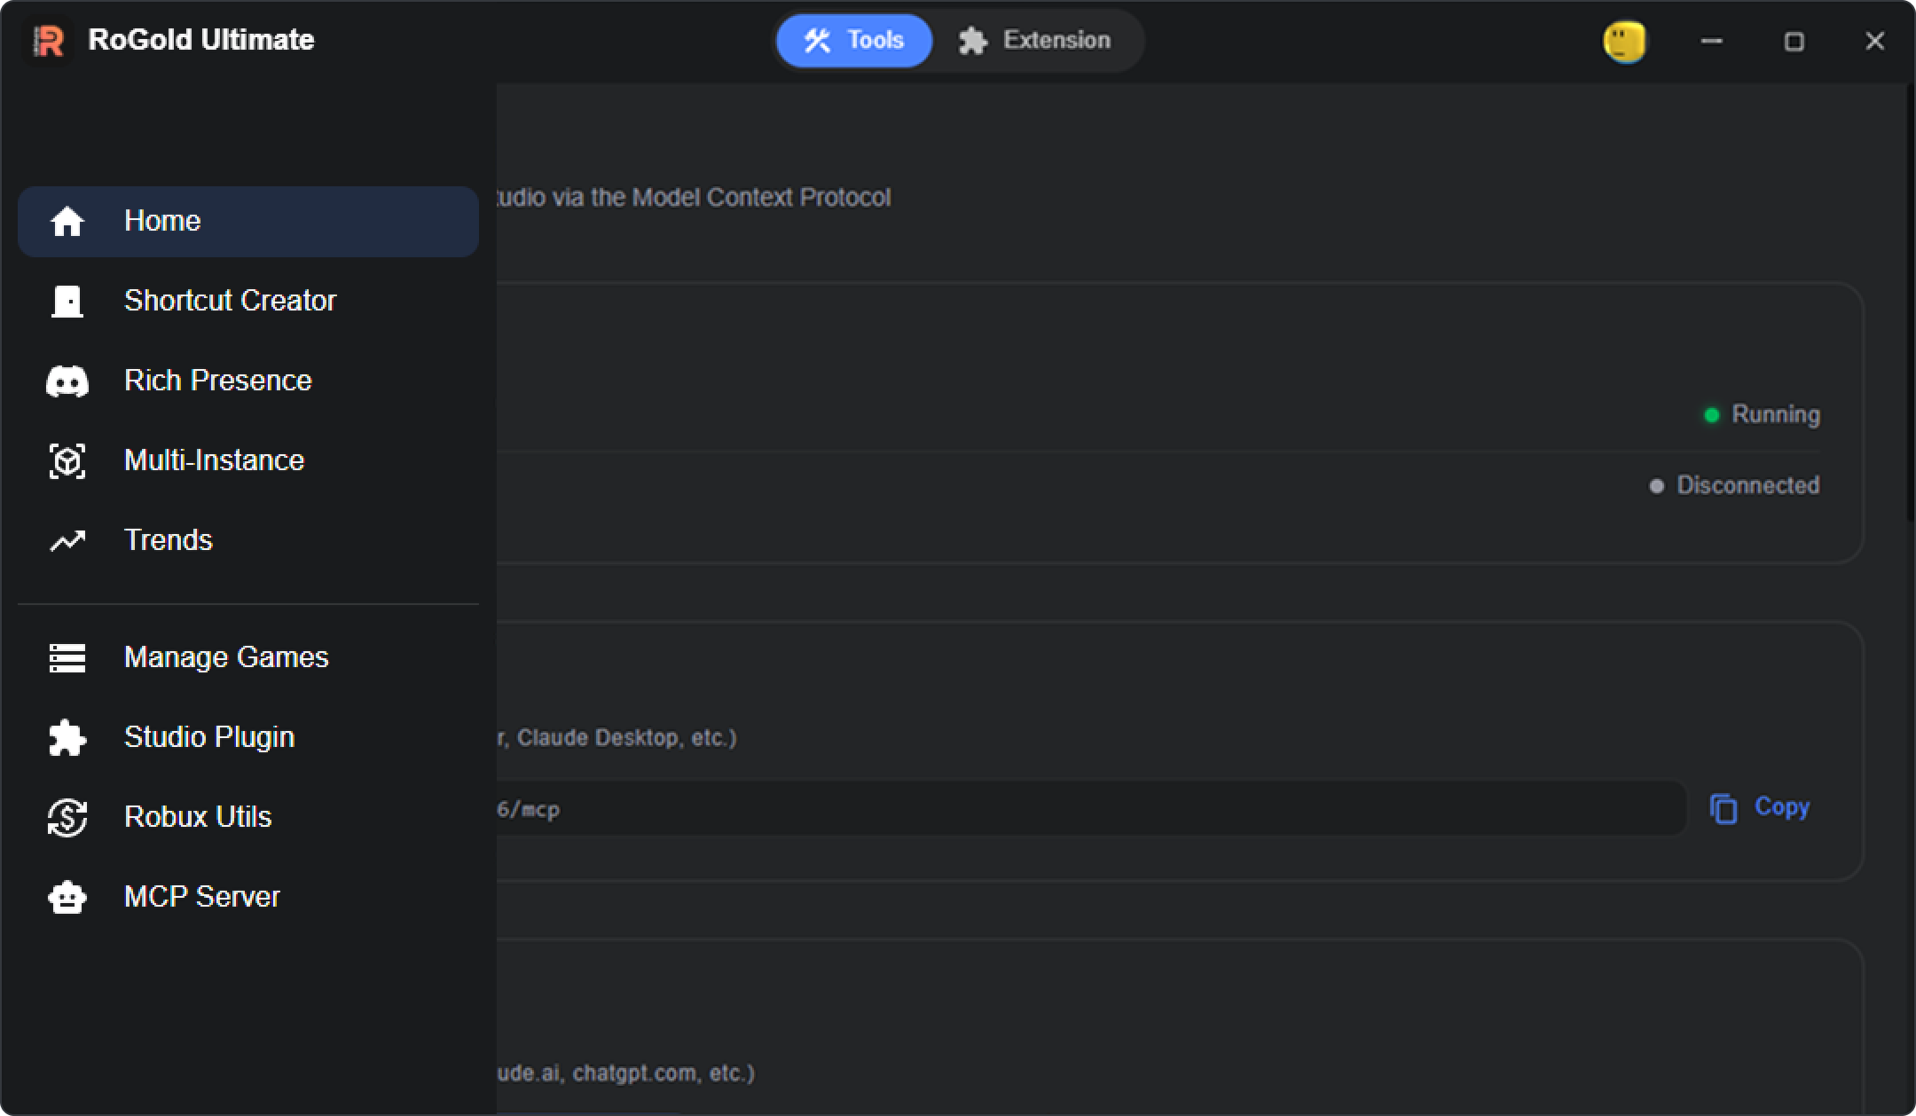Click the Discord Rich Presence icon

[x=67, y=381]
